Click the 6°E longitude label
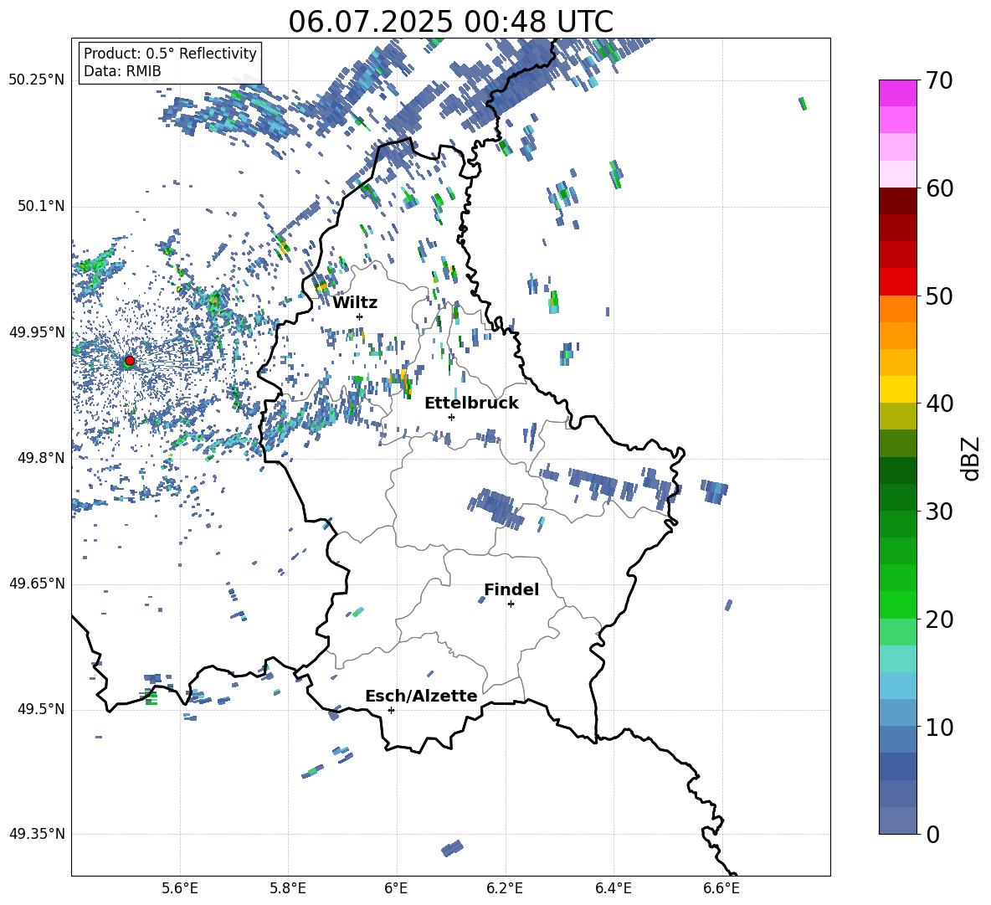The height and width of the screenshot is (905, 991). click(x=396, y=889)
